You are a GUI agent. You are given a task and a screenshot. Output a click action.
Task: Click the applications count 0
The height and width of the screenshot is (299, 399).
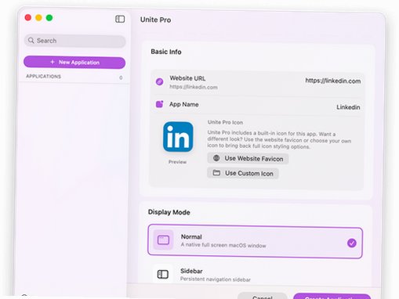click(x=121, y=77)
